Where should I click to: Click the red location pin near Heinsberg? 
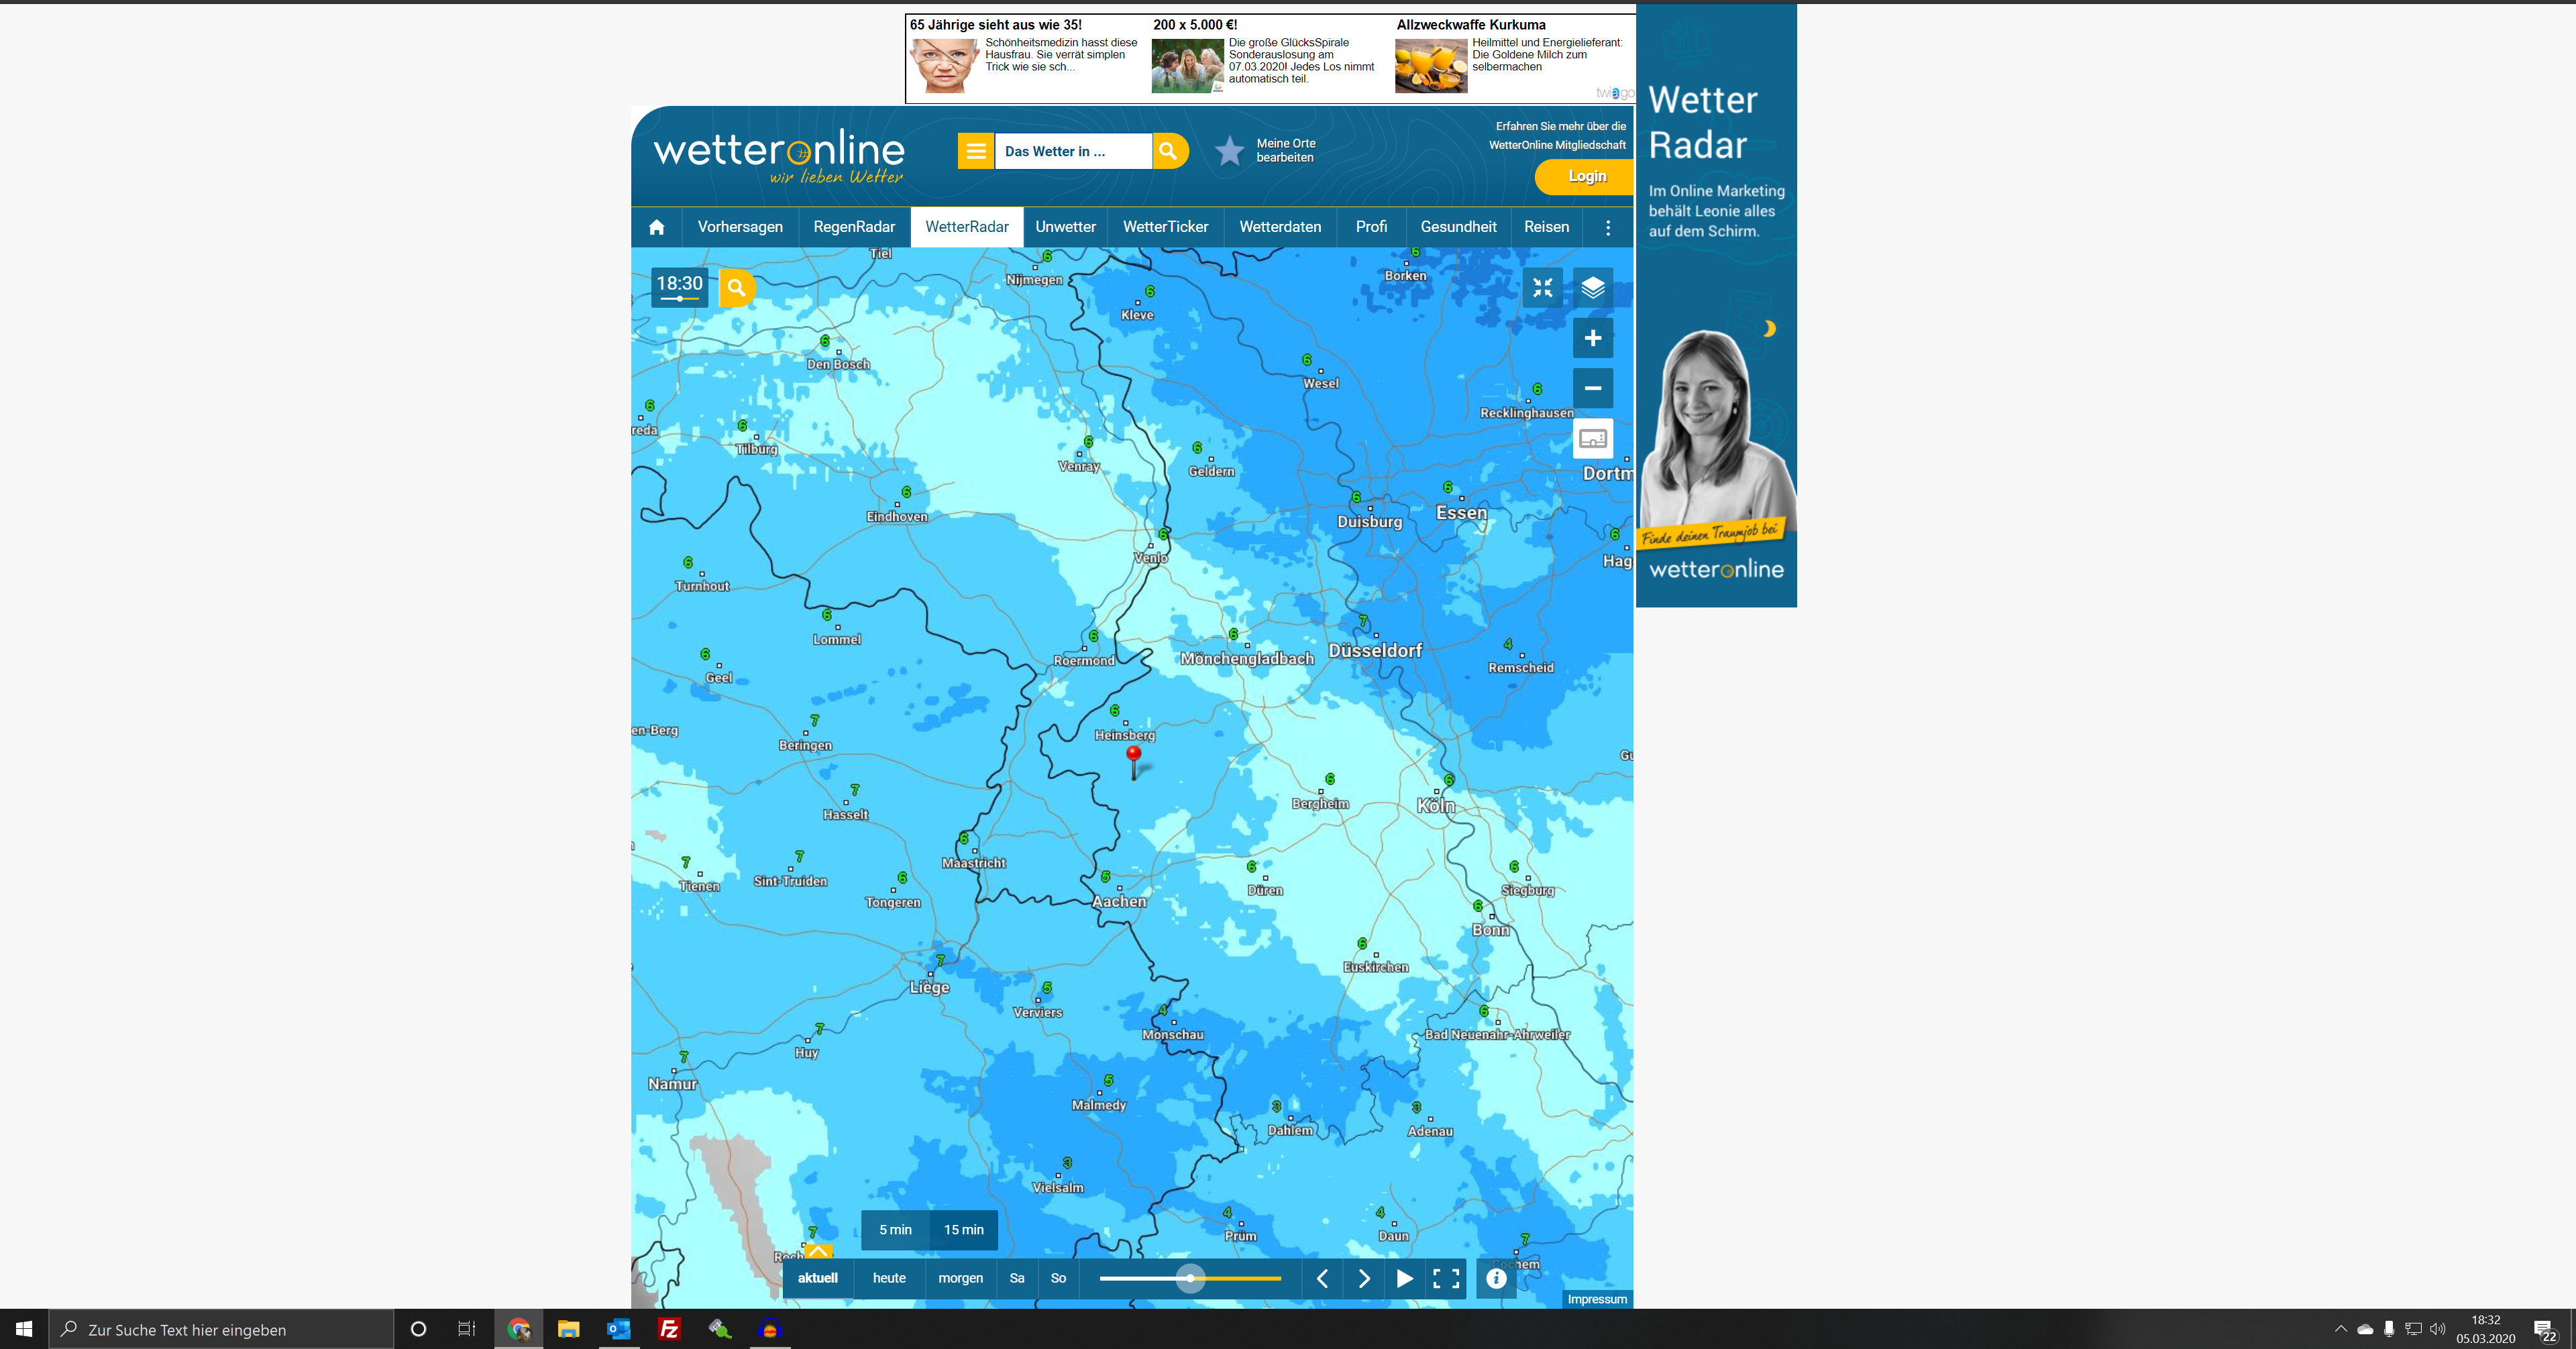click(1133, 762)
